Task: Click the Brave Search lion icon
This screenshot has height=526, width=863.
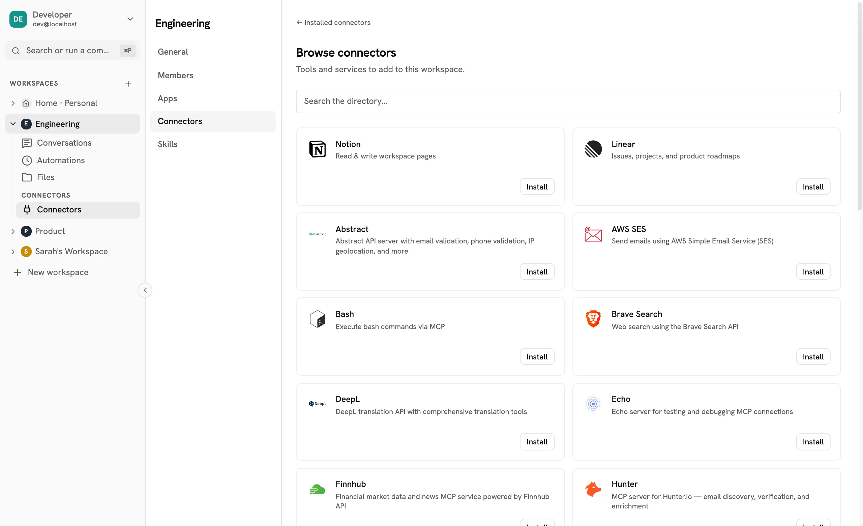Action: [593, 319]
